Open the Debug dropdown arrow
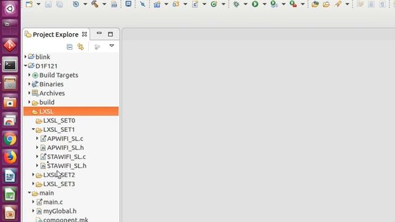The height and width of the screenshot is (222, 395). pyautogui.click(x=246, y=4)
